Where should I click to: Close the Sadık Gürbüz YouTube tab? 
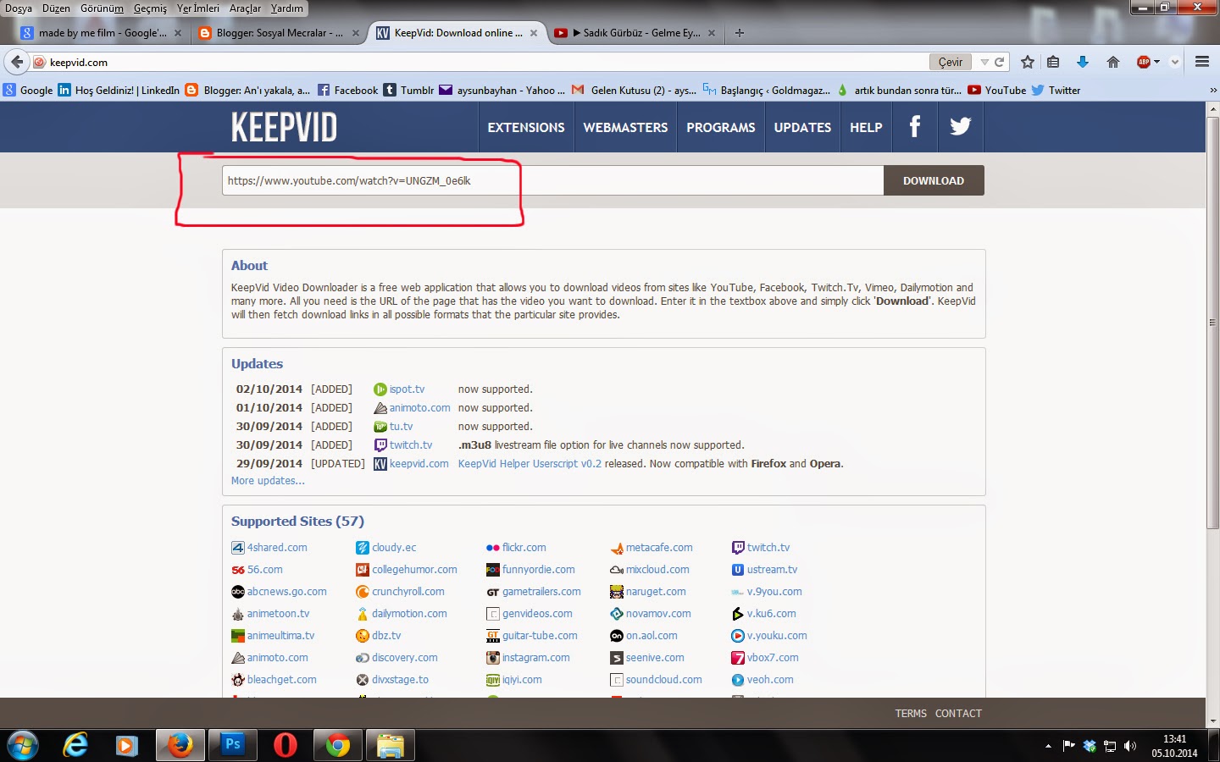click(712, 33)
